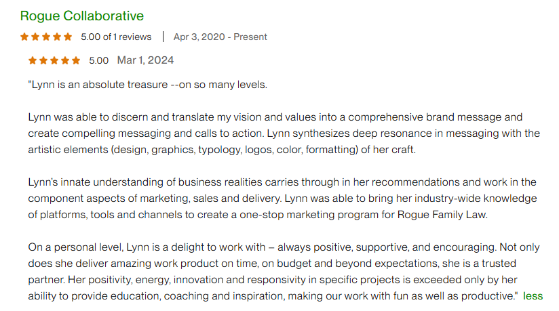Select third star of the Mar 1, 2024 review
The height and width of the screenshot is (311, 559).
click(54, 60)
